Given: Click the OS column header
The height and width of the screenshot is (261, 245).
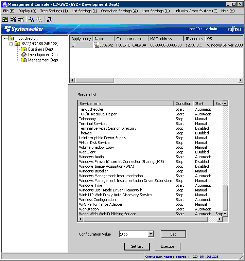Looking at the screenshot, I should pos(224,39).
